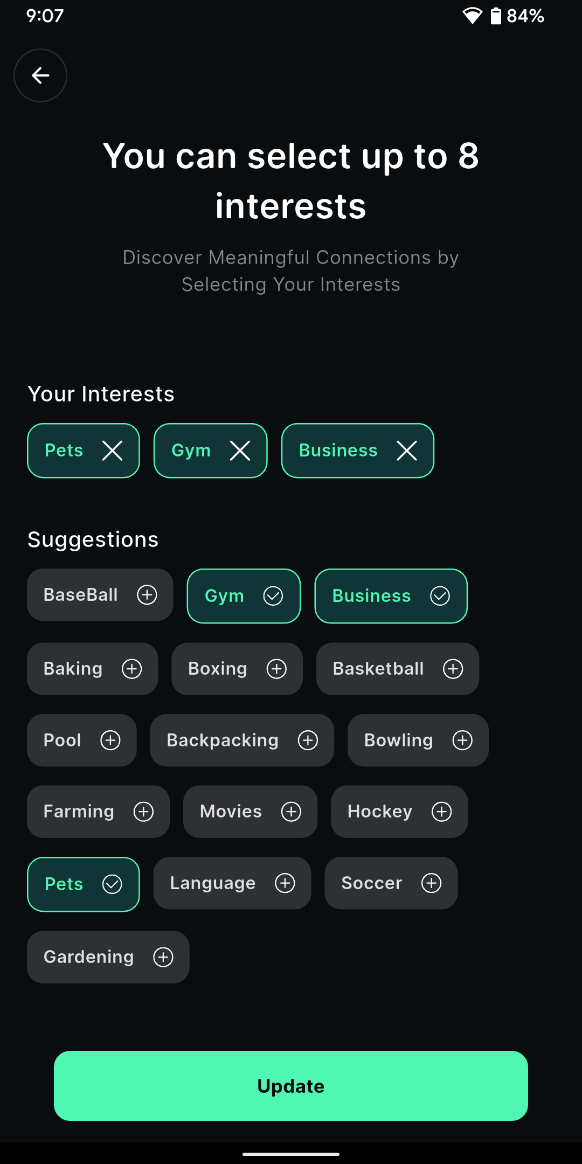Add BaseBall with its plus icon
This screenshot has width=582, height=1164.
pos(147,595)
